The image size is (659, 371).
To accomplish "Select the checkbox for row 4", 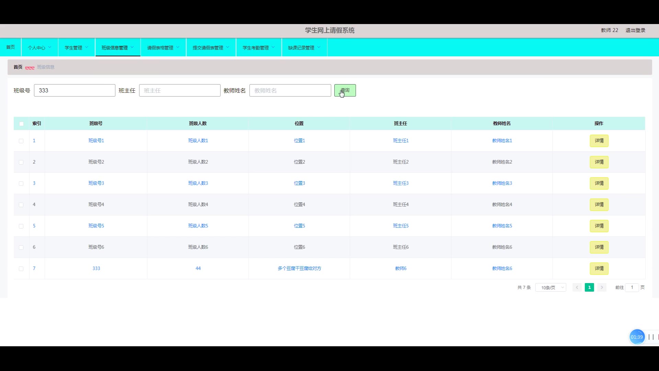I will tap(21, 205).
